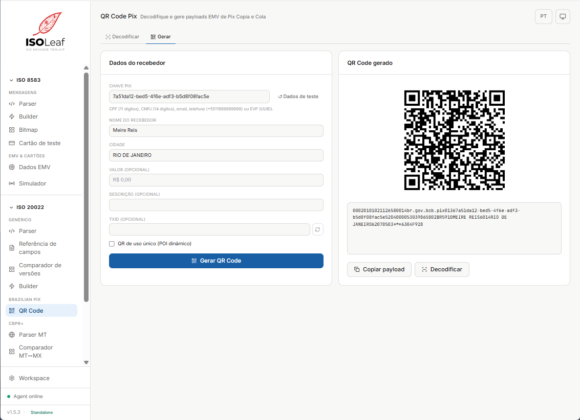This screenshot has height=420, width=580.
Task: Open Comparador MT↔MX page
Action: point(41,352)
